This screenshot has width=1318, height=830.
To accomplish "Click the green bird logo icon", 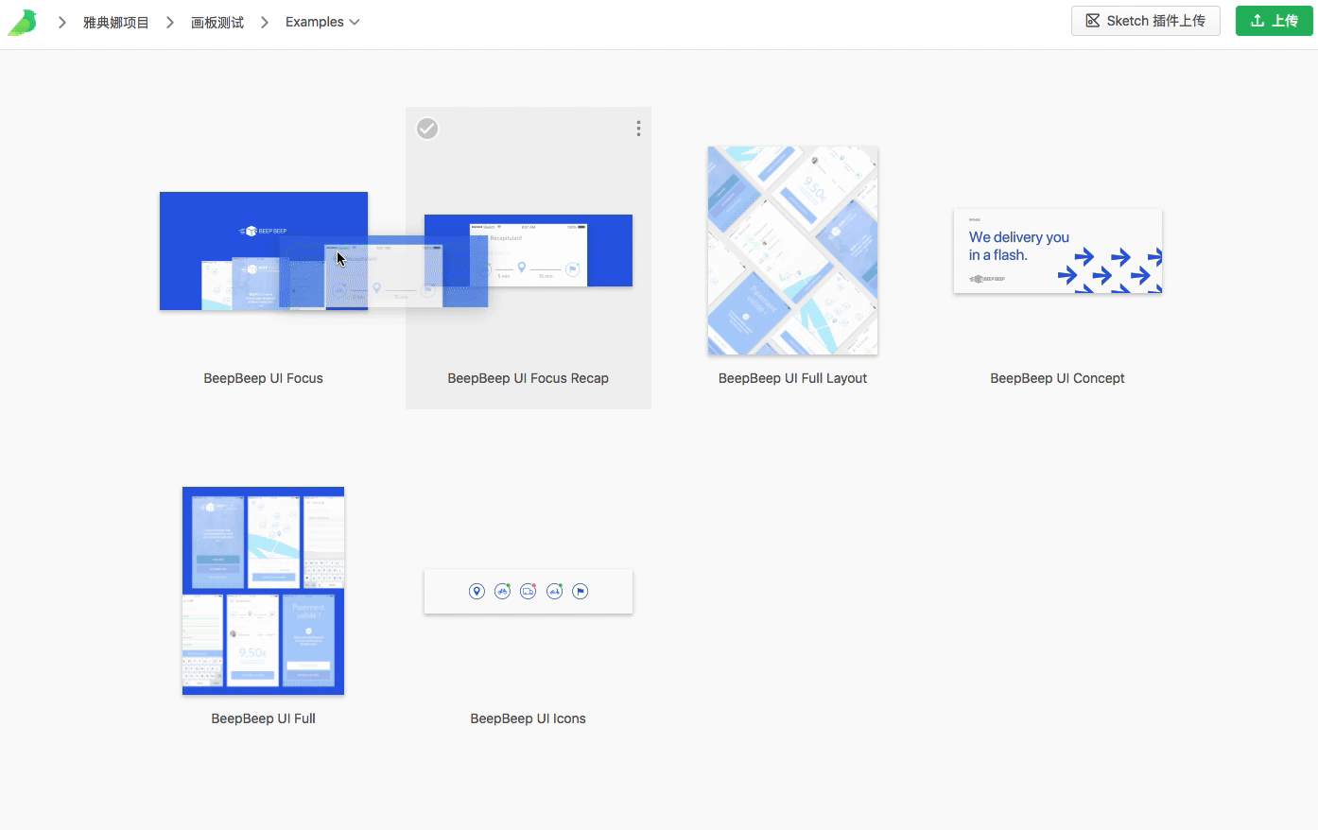I will 22,22.
